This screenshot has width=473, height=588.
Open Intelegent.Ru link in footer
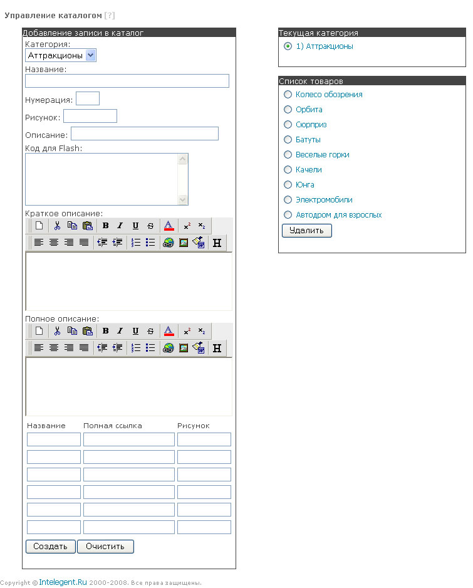click(63, 582)
